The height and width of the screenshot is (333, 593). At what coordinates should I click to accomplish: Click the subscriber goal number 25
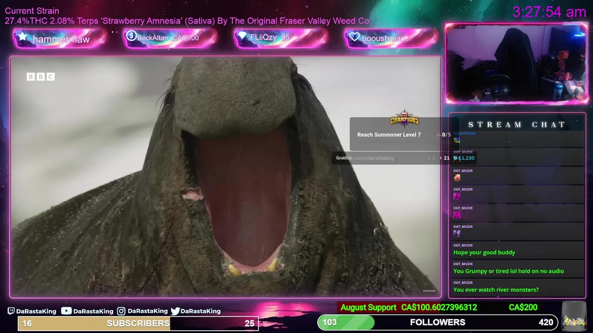point(249,323)
